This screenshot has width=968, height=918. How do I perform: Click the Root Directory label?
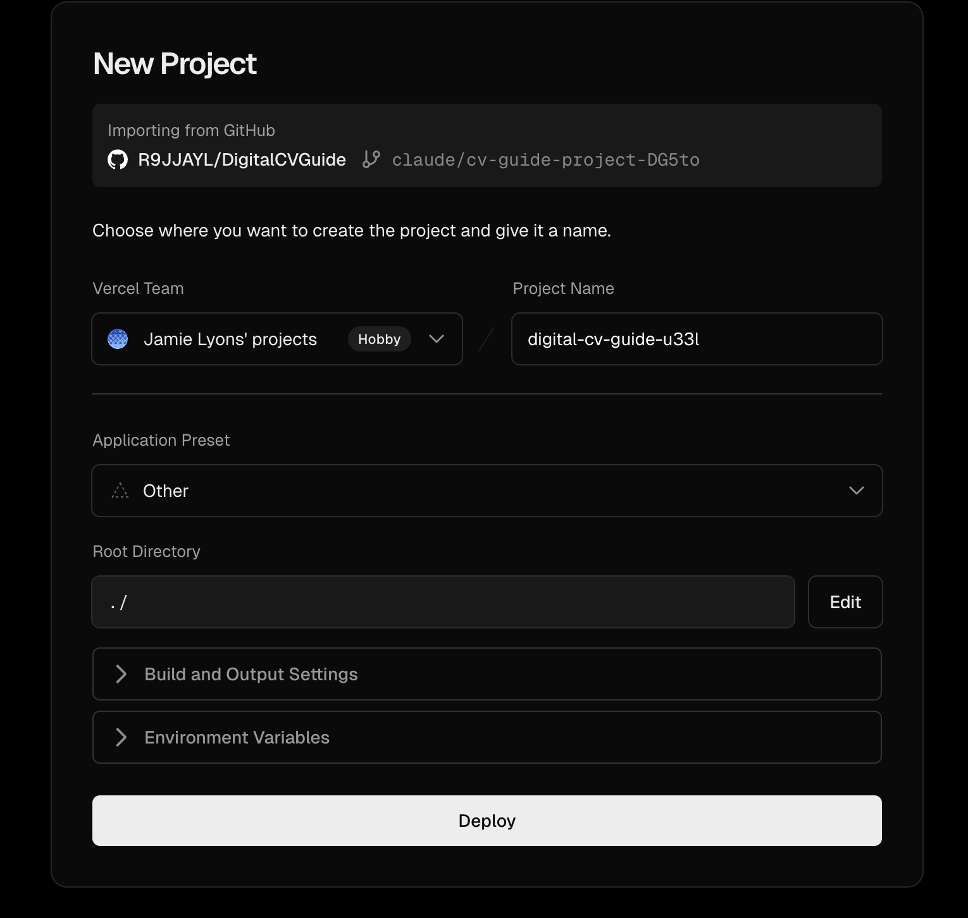click(x=146, y=551)
